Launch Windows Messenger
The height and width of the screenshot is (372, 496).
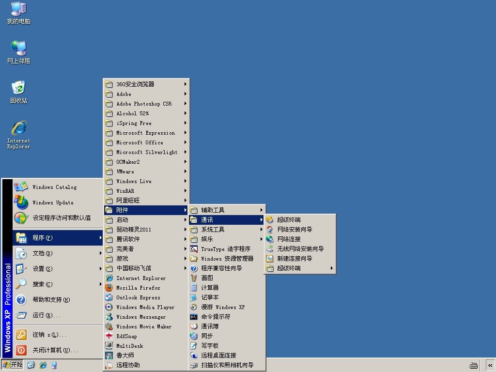click(x=146, y=317)
